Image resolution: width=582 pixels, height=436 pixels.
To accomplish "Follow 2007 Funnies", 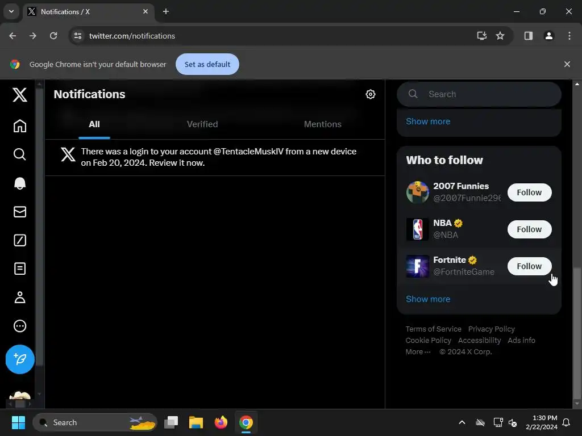I will pyautogui.click(x=529, y=192).
